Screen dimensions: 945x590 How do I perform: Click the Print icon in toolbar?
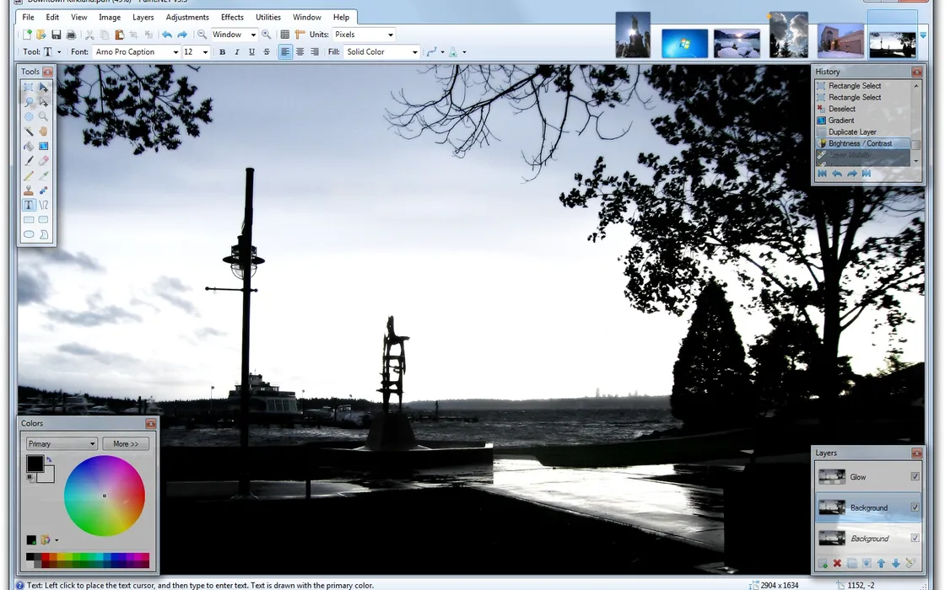(x=71, y=35)
